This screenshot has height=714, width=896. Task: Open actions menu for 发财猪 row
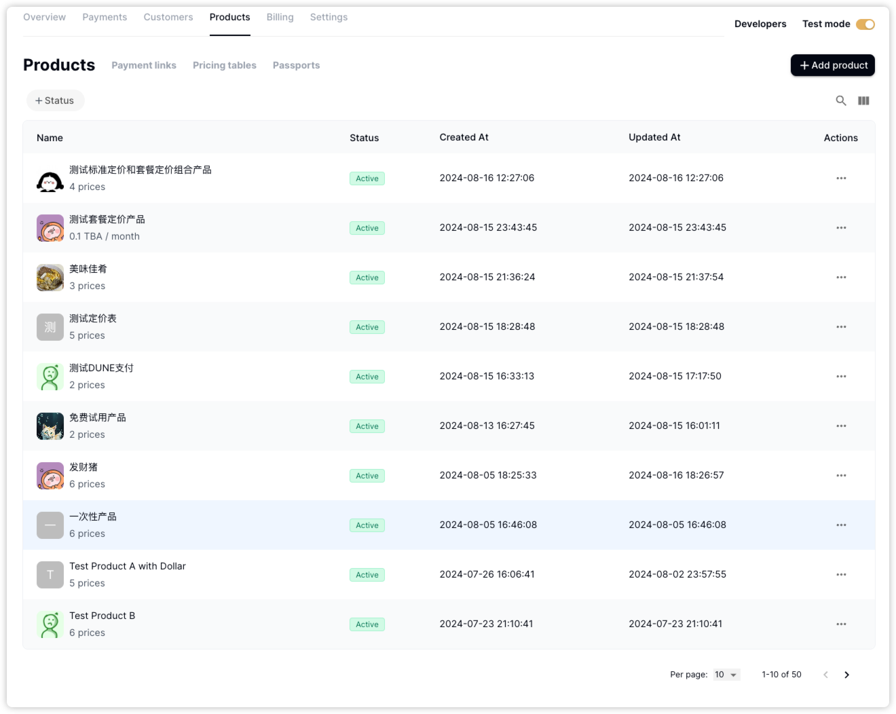pyautogui.click(x=841, y=476)
